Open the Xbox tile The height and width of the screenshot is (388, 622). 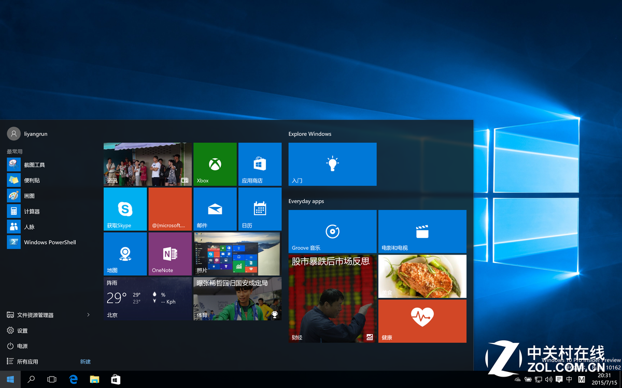point(215,164)
